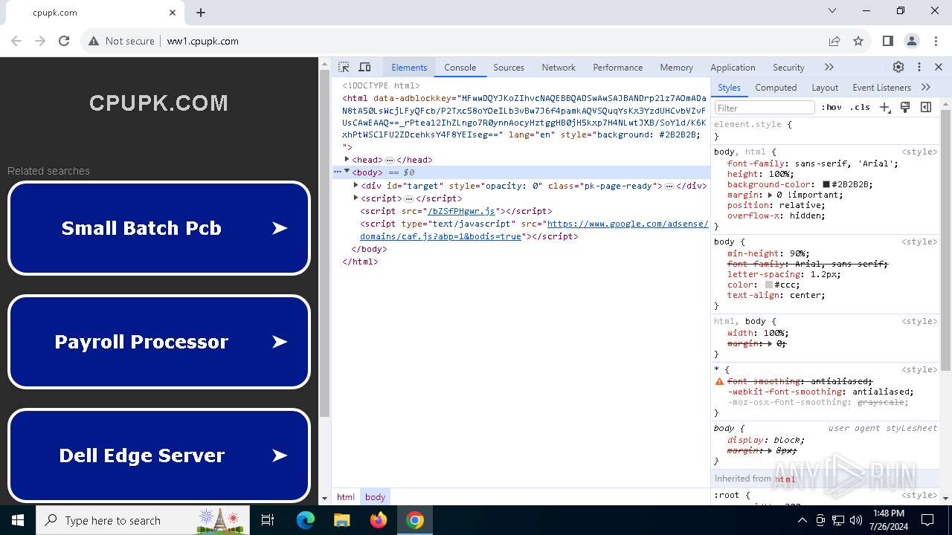952x535 pixels.
Task: Select the body breadcrumb
Action: pyautogui.click(x=375, y=497)
